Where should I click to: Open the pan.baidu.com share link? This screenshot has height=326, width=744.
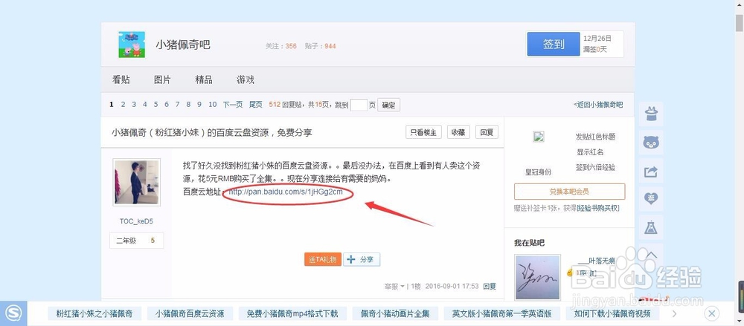(x=285, y=192)
